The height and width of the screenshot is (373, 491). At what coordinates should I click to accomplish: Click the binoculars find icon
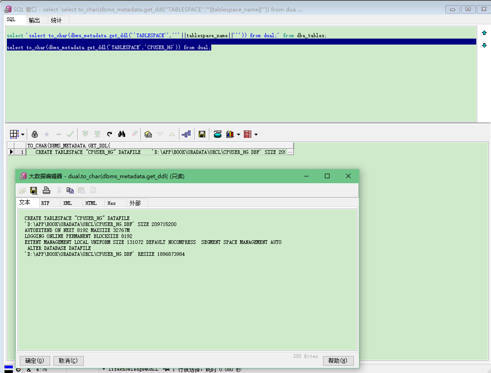122,134
